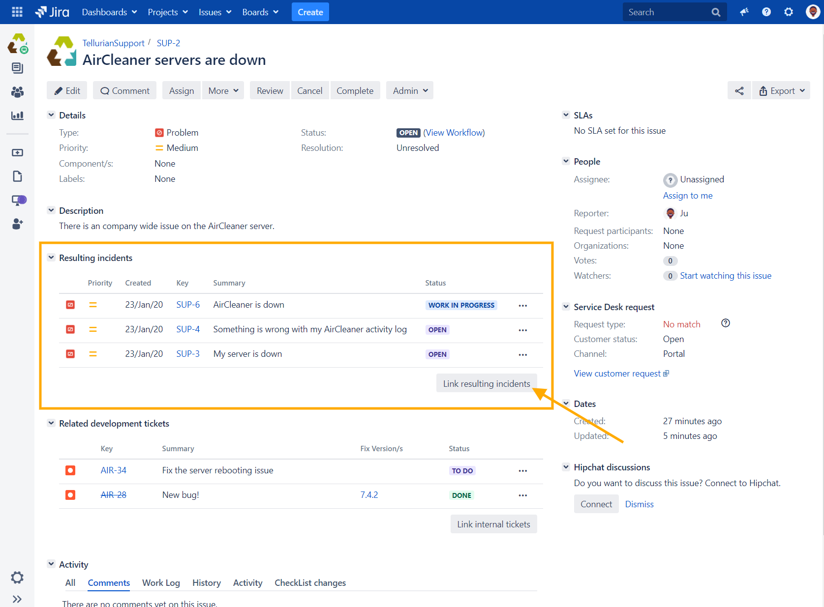Screen dimensions: 824x607
Task: Switch to the Work Log tab
Action: tap(161, 582)
